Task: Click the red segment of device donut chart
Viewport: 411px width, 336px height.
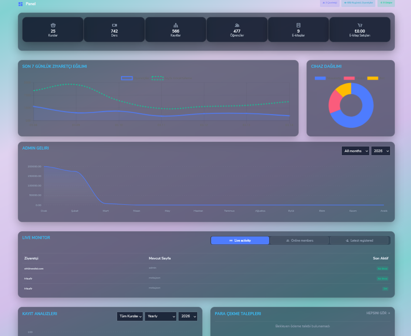Action: 335,103
